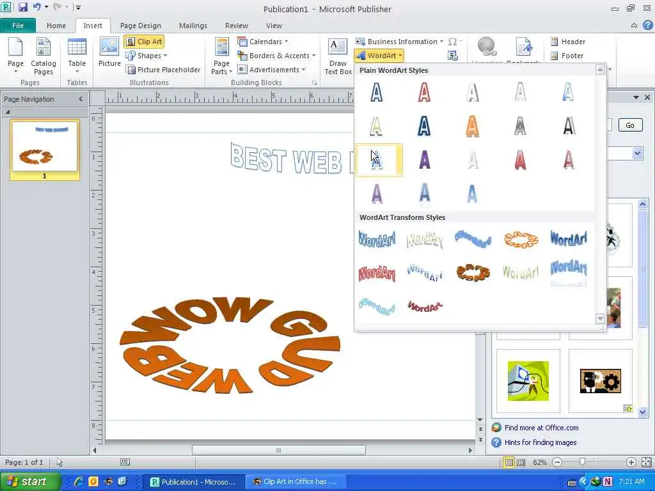
Task: Click the Insert Header button
Action: coord(568,42)
